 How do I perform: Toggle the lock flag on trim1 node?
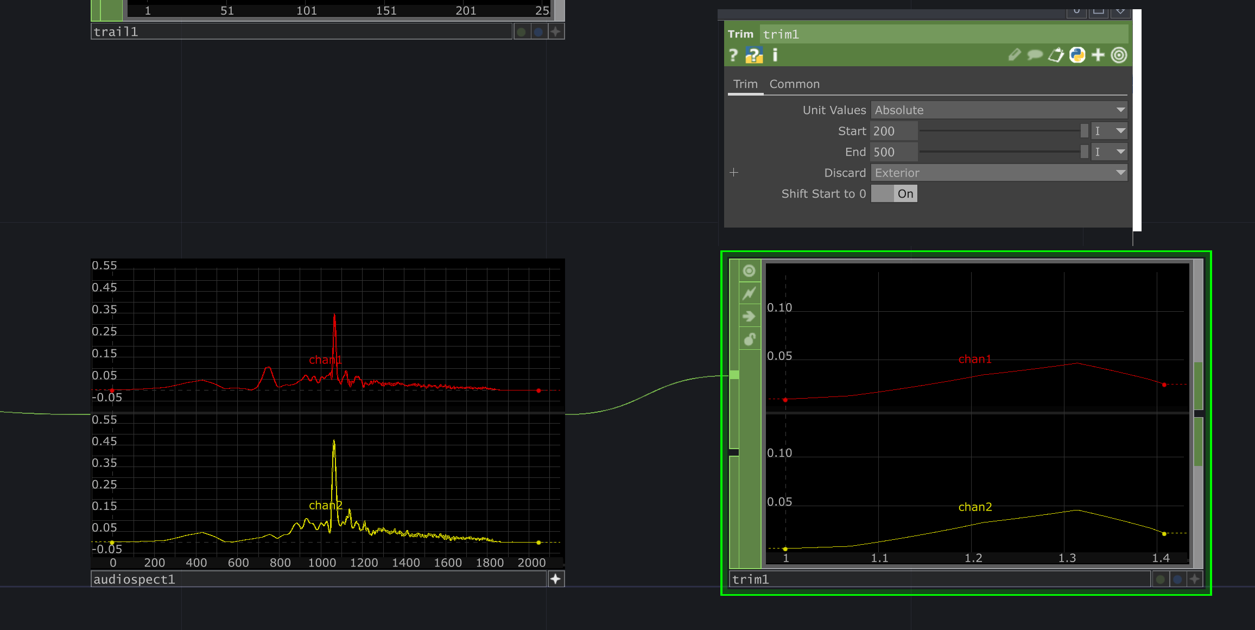click(750, 339)
